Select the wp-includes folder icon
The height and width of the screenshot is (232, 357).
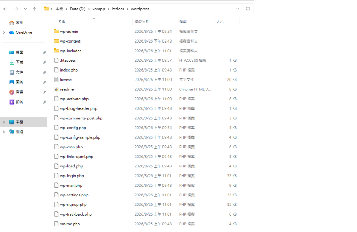coord(56,50)
